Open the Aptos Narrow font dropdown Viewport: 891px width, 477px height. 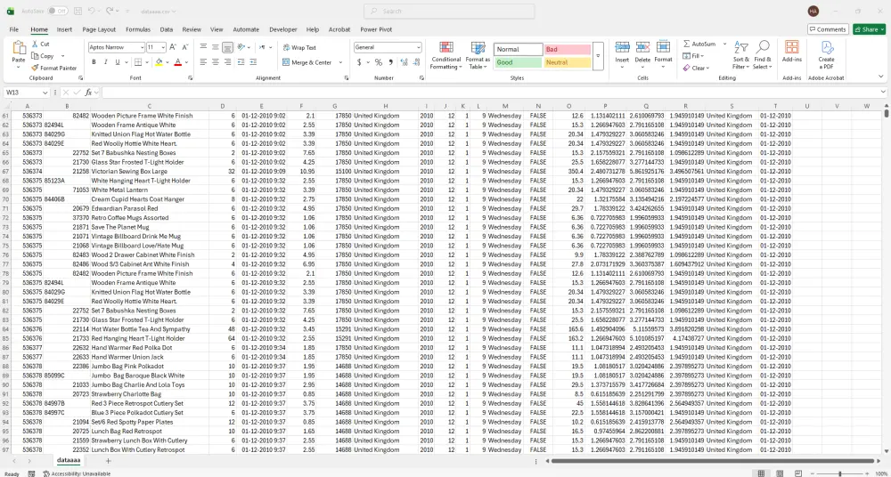point(142,47)
